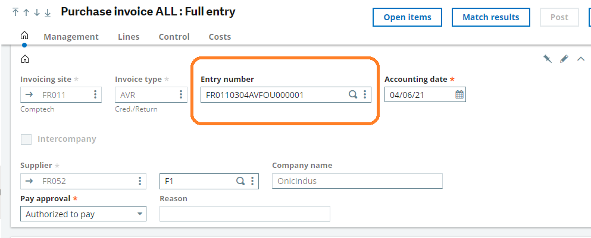Open three-dot menu for Invoice type AVR
The height and width of the screenshot is (238, 591).
click(181, 94)
